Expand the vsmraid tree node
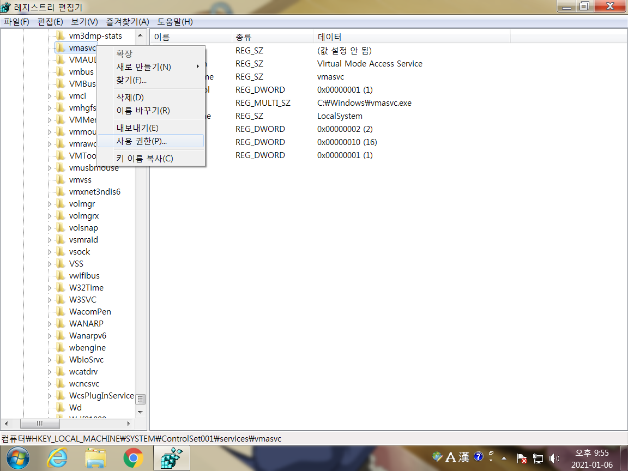Screen dimensions: 628x471 click(x=50, y=240)
